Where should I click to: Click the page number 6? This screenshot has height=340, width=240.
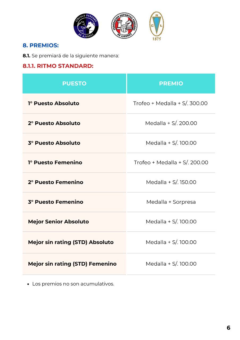pos(228,328)
